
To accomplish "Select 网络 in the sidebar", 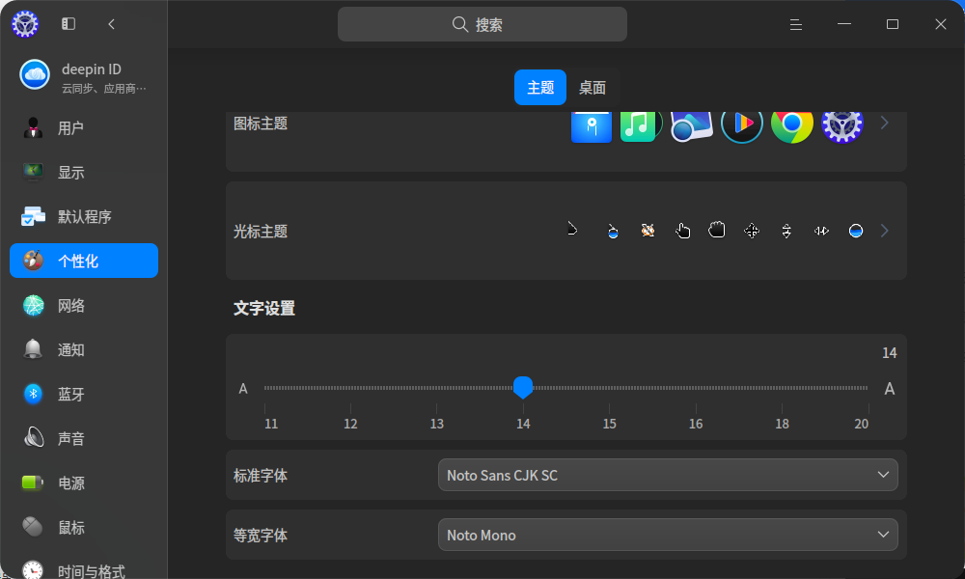I will click(x=84, y=305).
